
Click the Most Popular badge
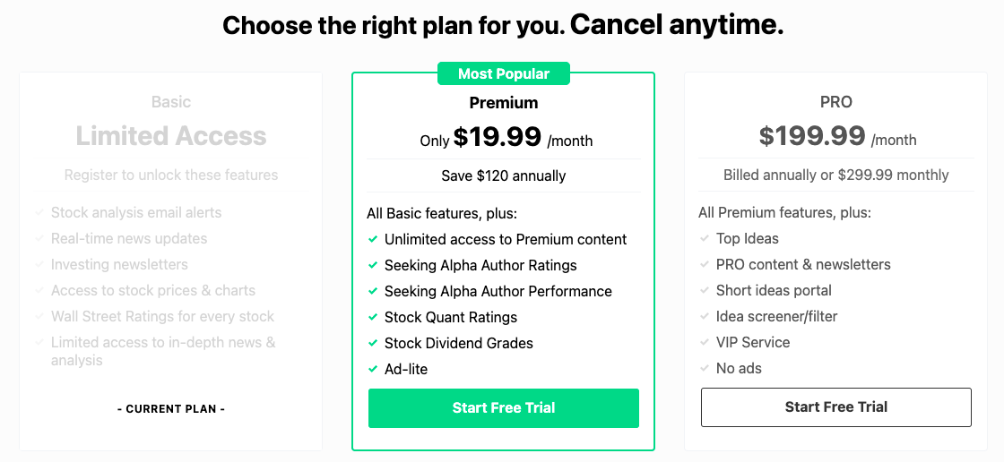point(504,74)
